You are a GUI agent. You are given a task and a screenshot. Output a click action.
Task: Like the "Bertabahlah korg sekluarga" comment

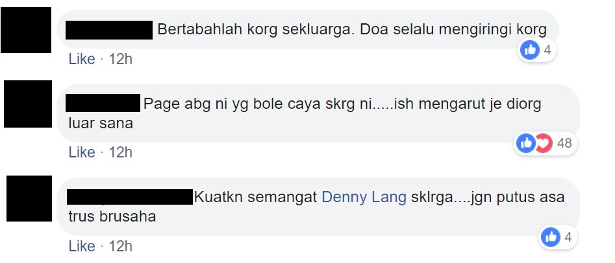pyautogui.click(x=82, y=59)
